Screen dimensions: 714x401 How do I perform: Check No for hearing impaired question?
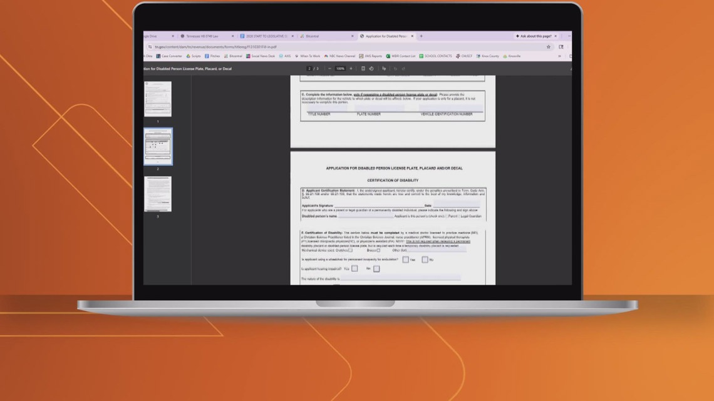pos(376,269)
